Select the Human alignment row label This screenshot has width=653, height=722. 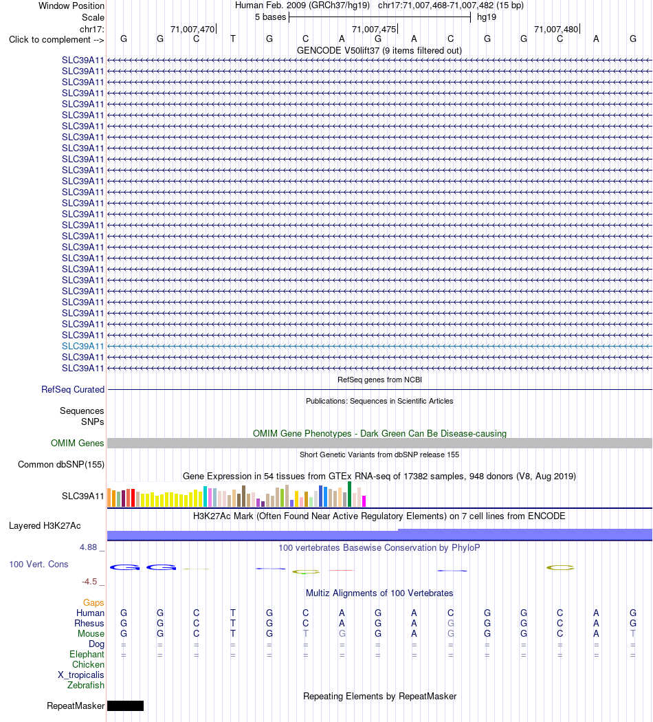[x=90, y=613]
